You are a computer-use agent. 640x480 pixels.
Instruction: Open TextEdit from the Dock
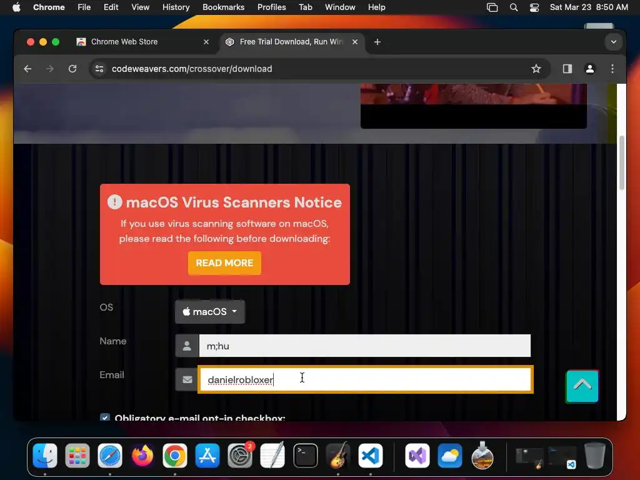click(272, 455)
